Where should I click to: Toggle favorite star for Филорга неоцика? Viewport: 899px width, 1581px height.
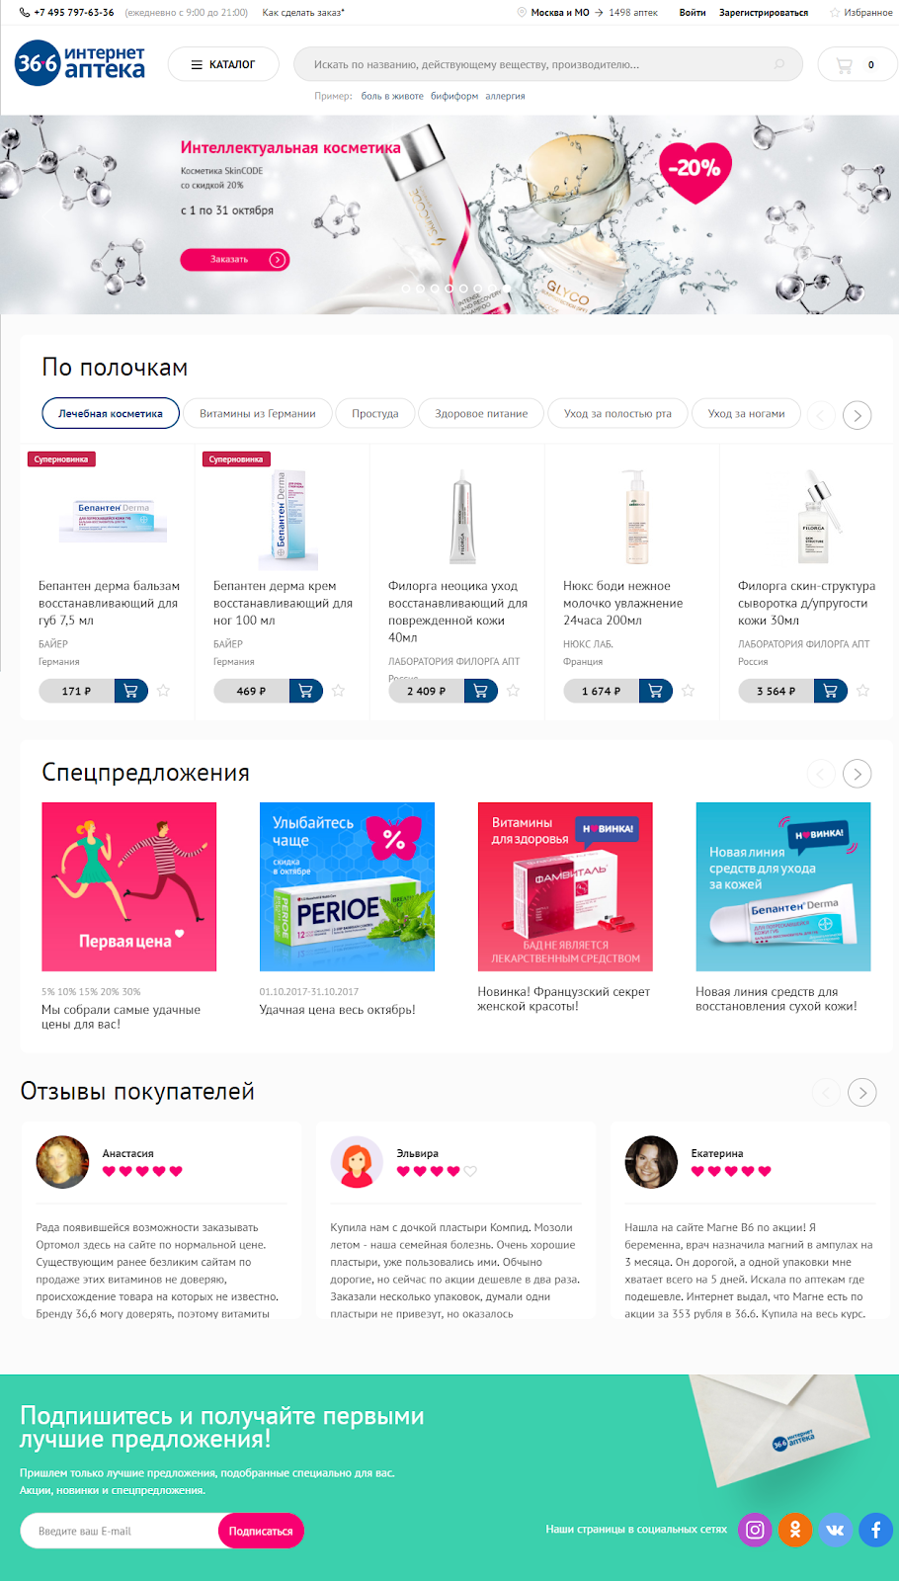[514, 691]
